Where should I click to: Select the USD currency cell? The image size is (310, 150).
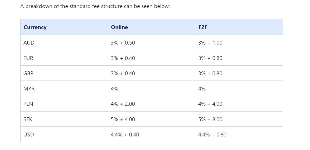click(64, 135)
